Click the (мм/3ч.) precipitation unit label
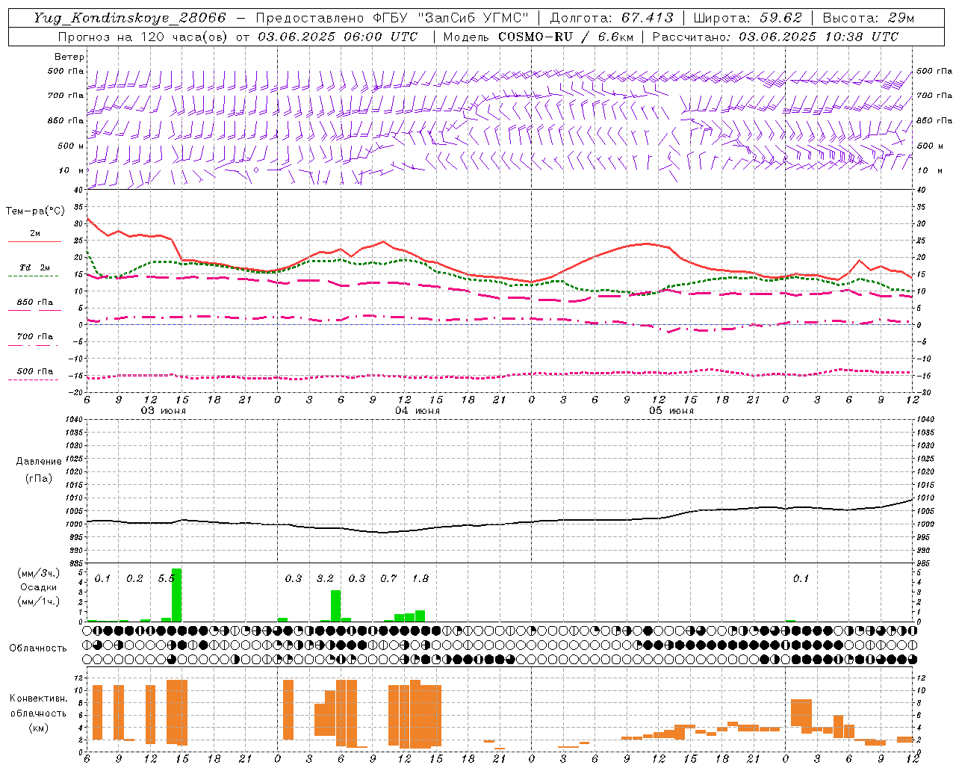This screenshot has height=765, width=956. point(39,573)
